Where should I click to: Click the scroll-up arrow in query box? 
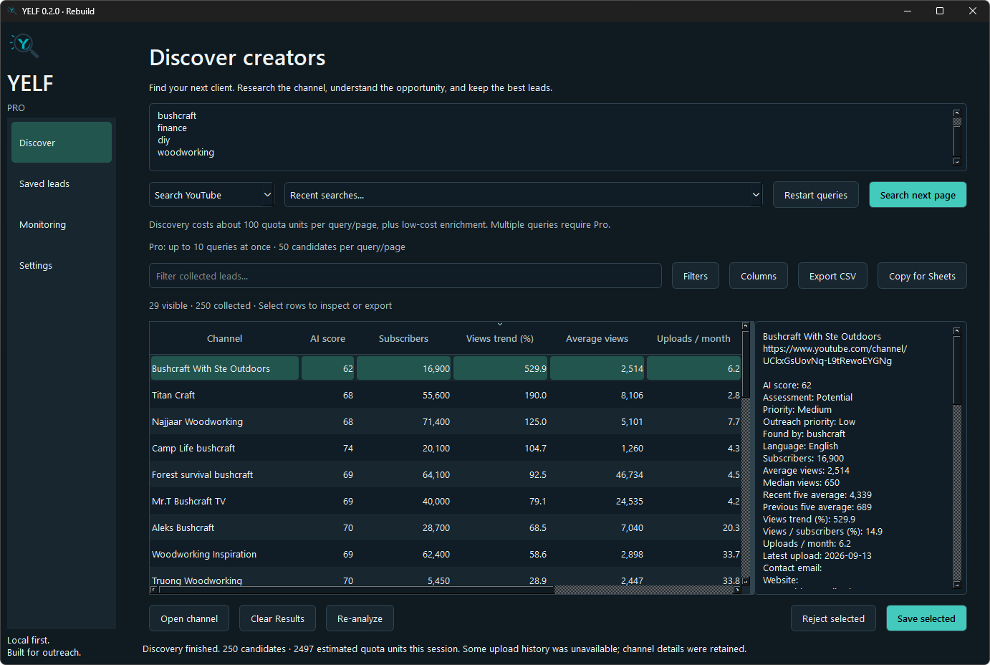tap(956, 113)
